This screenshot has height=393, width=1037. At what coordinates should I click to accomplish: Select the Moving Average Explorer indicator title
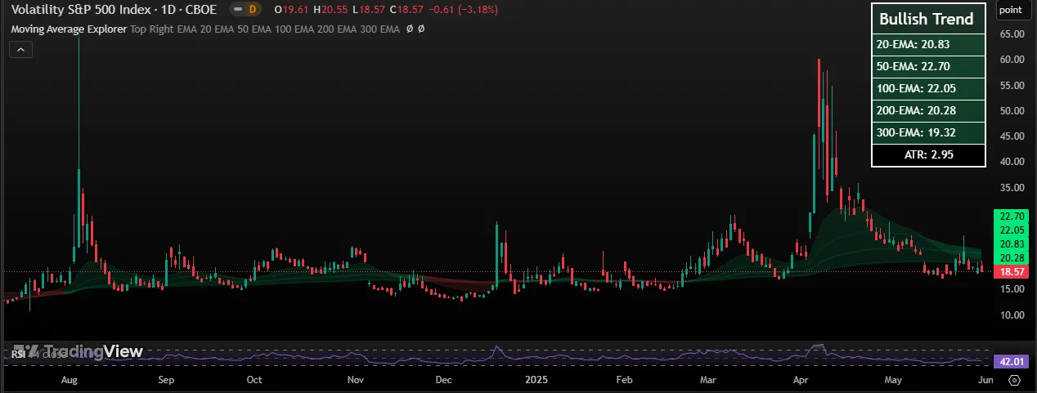pos(69,29)
